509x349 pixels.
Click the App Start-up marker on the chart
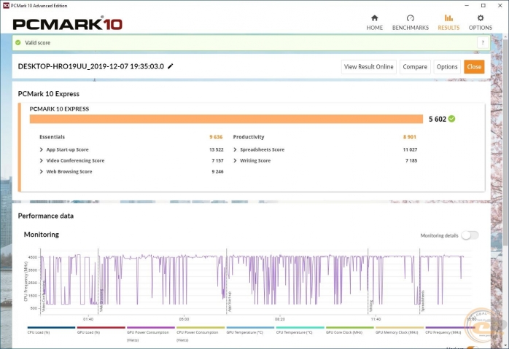click(x=230, y=302)
